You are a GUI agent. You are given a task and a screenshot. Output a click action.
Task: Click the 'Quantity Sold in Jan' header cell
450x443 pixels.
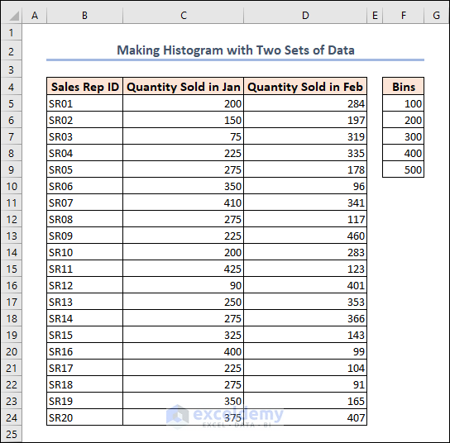[x=183, y=86]
